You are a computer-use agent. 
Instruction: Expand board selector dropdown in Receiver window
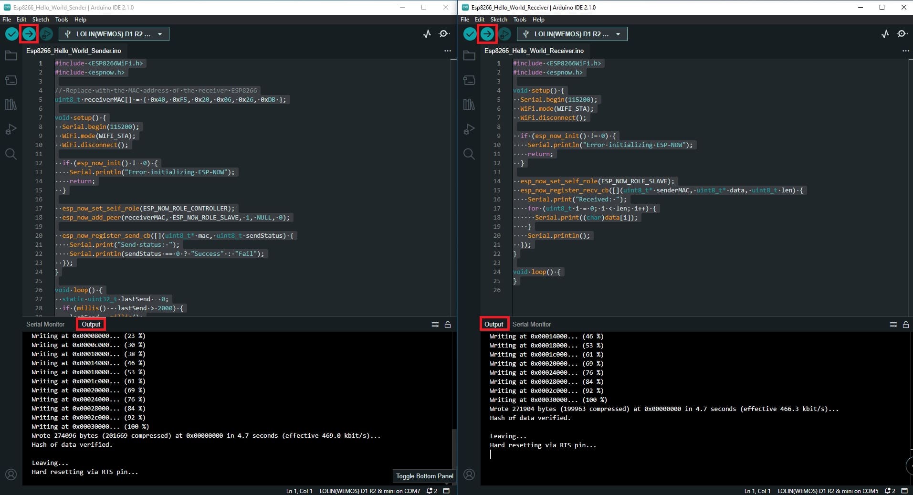pos(618,34)
